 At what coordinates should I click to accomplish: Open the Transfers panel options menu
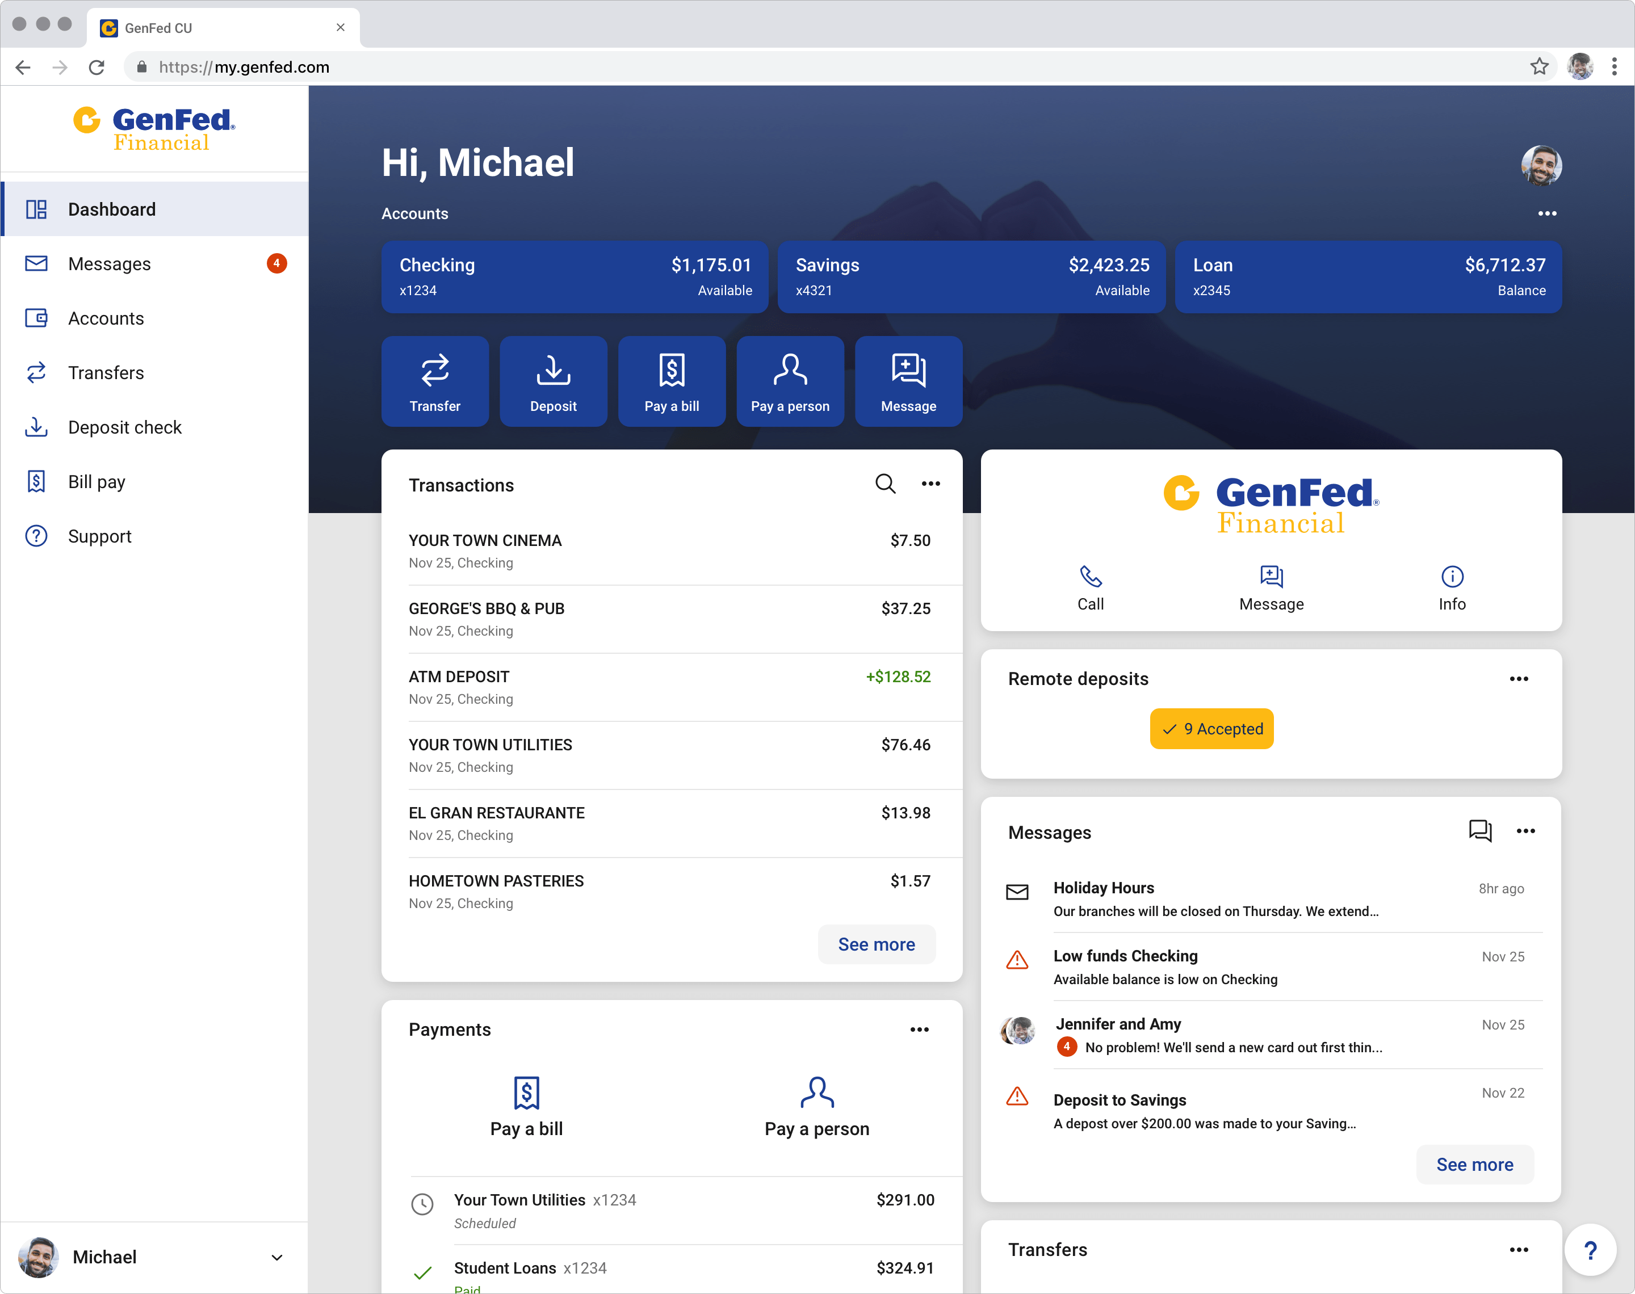(x=1519, y=1250)
